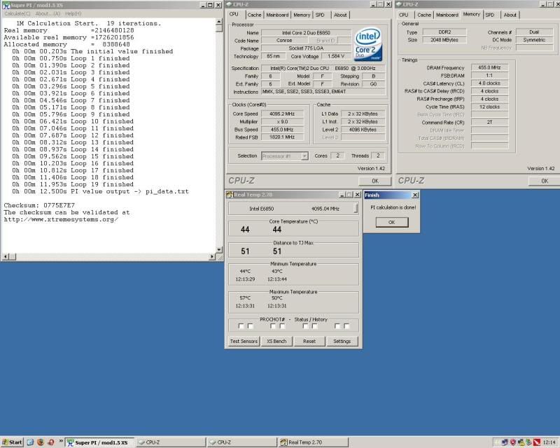Click the red quick launch icon before the chevron

50,442
